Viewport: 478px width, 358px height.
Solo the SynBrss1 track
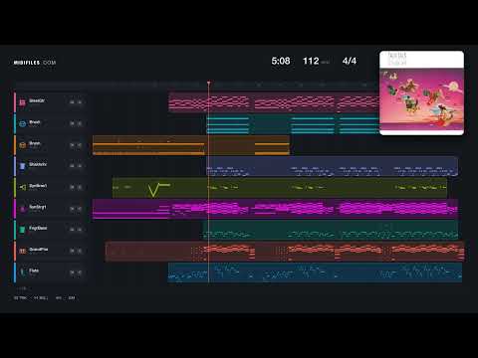point(80,187)
